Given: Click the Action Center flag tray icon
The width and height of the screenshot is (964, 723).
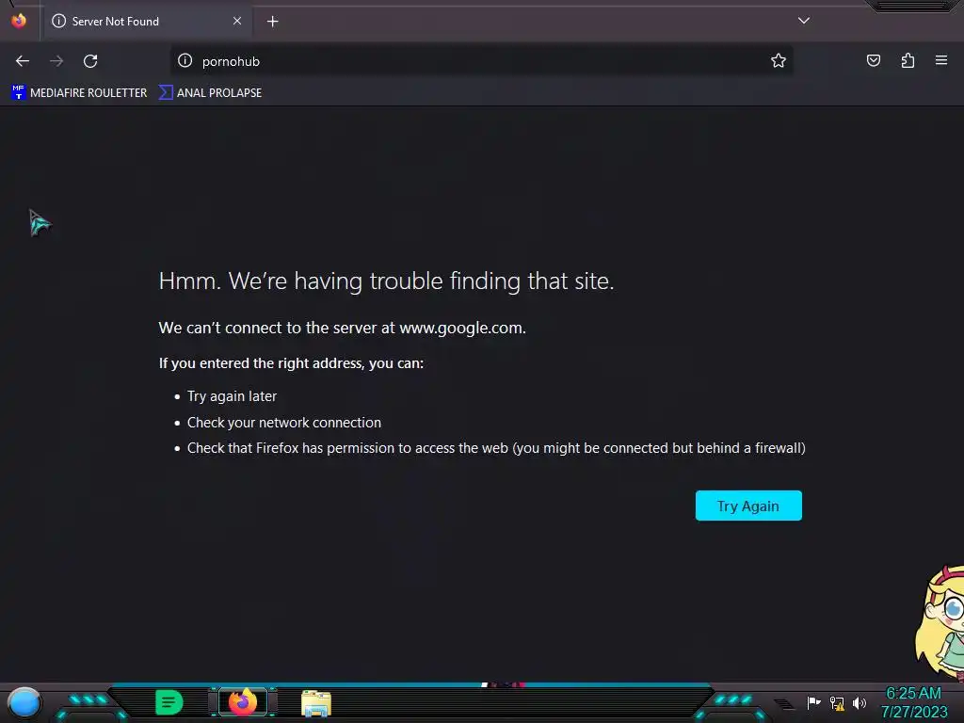Looking at the screenshot, I should pos(814,702).
